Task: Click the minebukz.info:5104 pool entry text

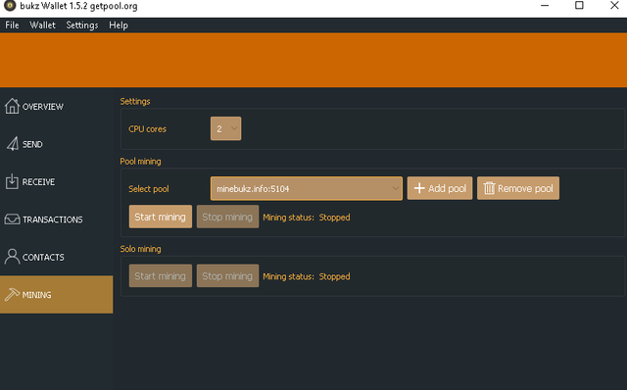Action: pos(253,188)
